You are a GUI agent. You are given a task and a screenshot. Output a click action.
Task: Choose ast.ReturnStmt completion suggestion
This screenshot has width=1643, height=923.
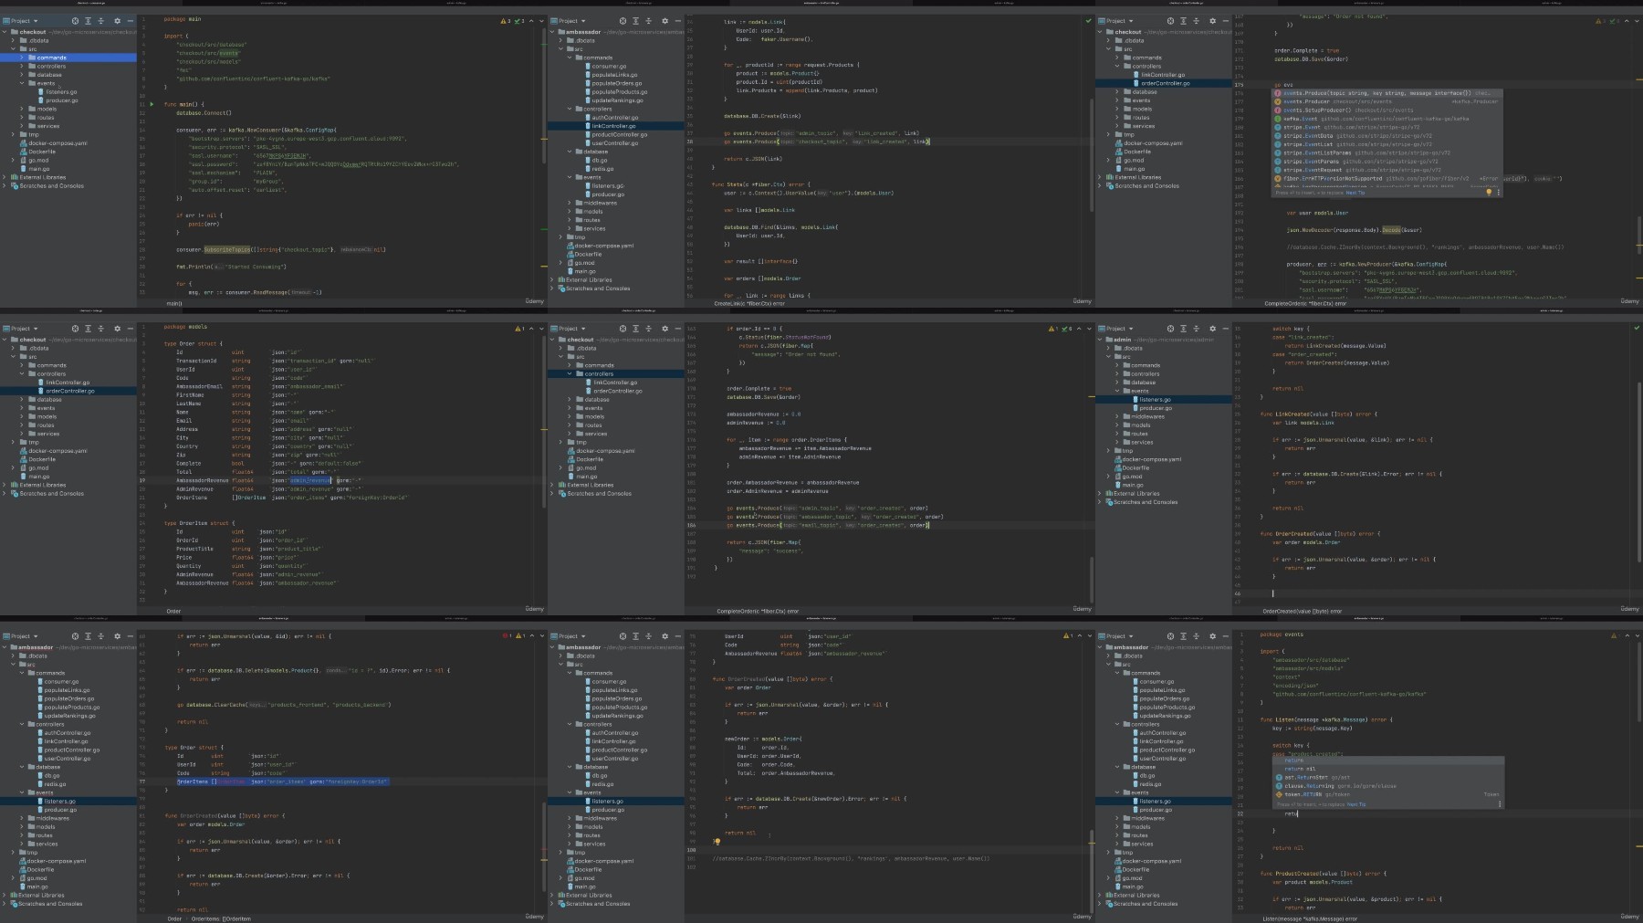tap(1387, 777)
